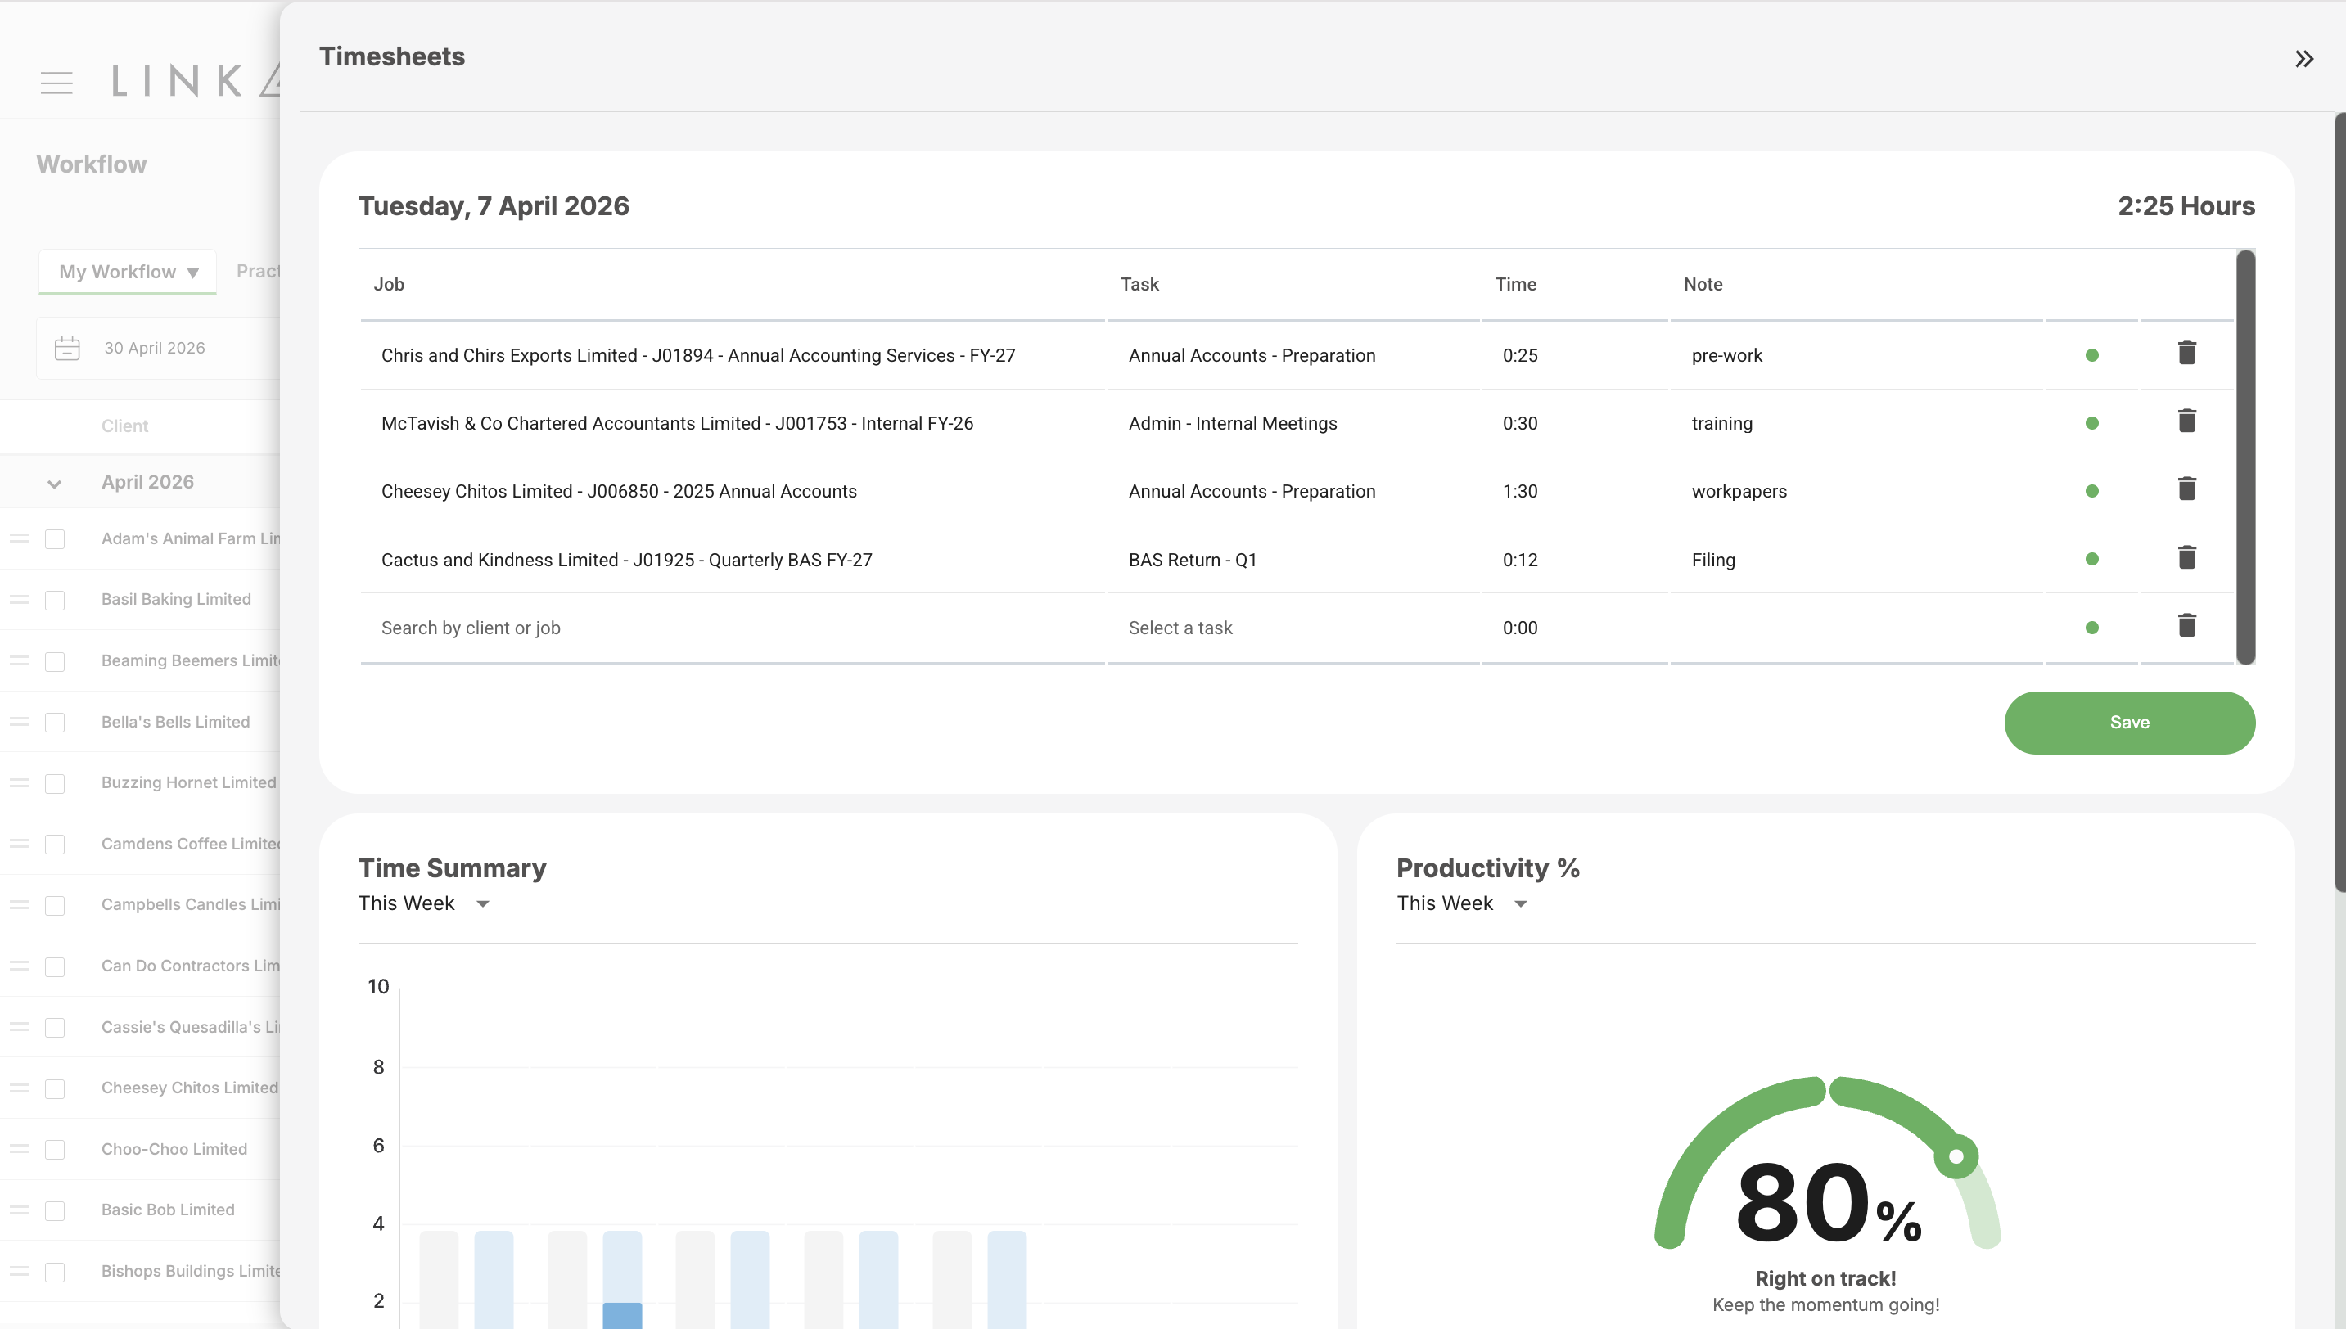This screenshot has width=2346, height=1329.
Task: Click the green status dot on empty row
Action: 2091,628
